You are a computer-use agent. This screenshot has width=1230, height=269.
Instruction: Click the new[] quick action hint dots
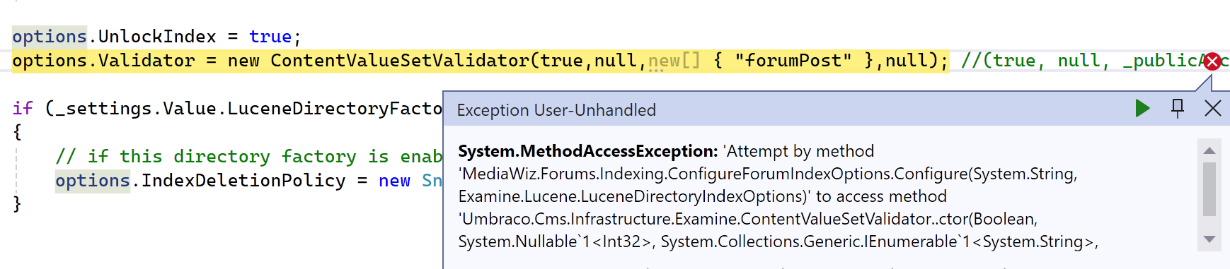656,71
